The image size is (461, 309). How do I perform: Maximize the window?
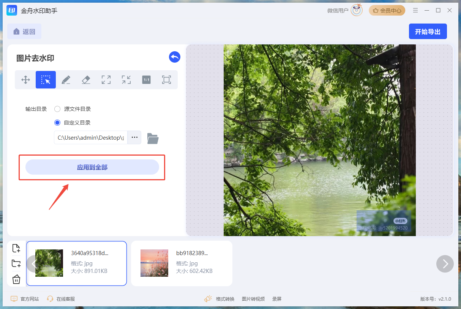438,10
